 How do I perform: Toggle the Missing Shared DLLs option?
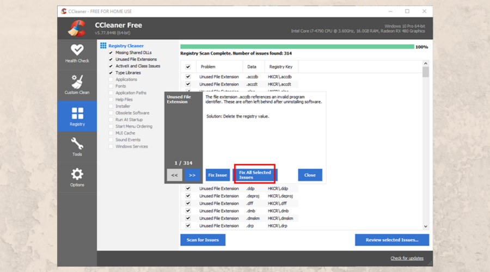pyautogui.click(x=111, y=53)
